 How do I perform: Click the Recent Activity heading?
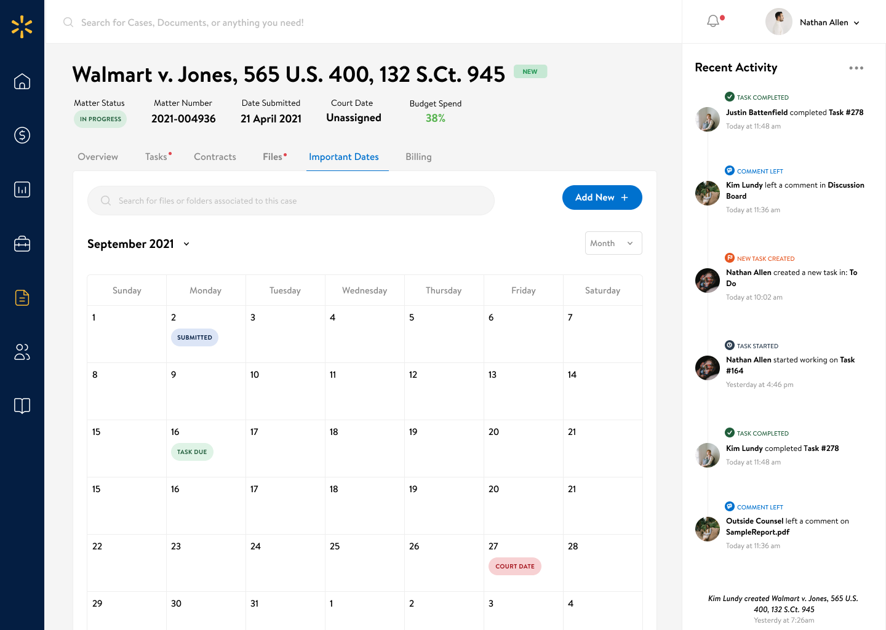736,68
